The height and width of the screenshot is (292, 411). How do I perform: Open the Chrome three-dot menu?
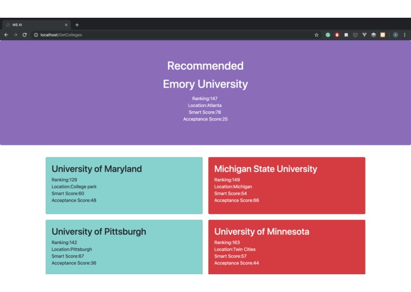[x=404, y=35]
